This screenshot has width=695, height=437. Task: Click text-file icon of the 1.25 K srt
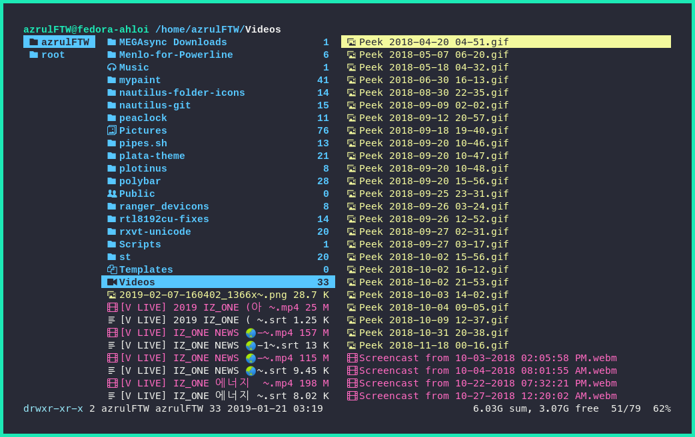pyautogui.click(x=112, y=320)
